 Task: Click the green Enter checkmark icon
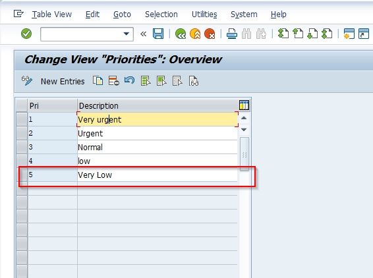(x=26, y=34)
